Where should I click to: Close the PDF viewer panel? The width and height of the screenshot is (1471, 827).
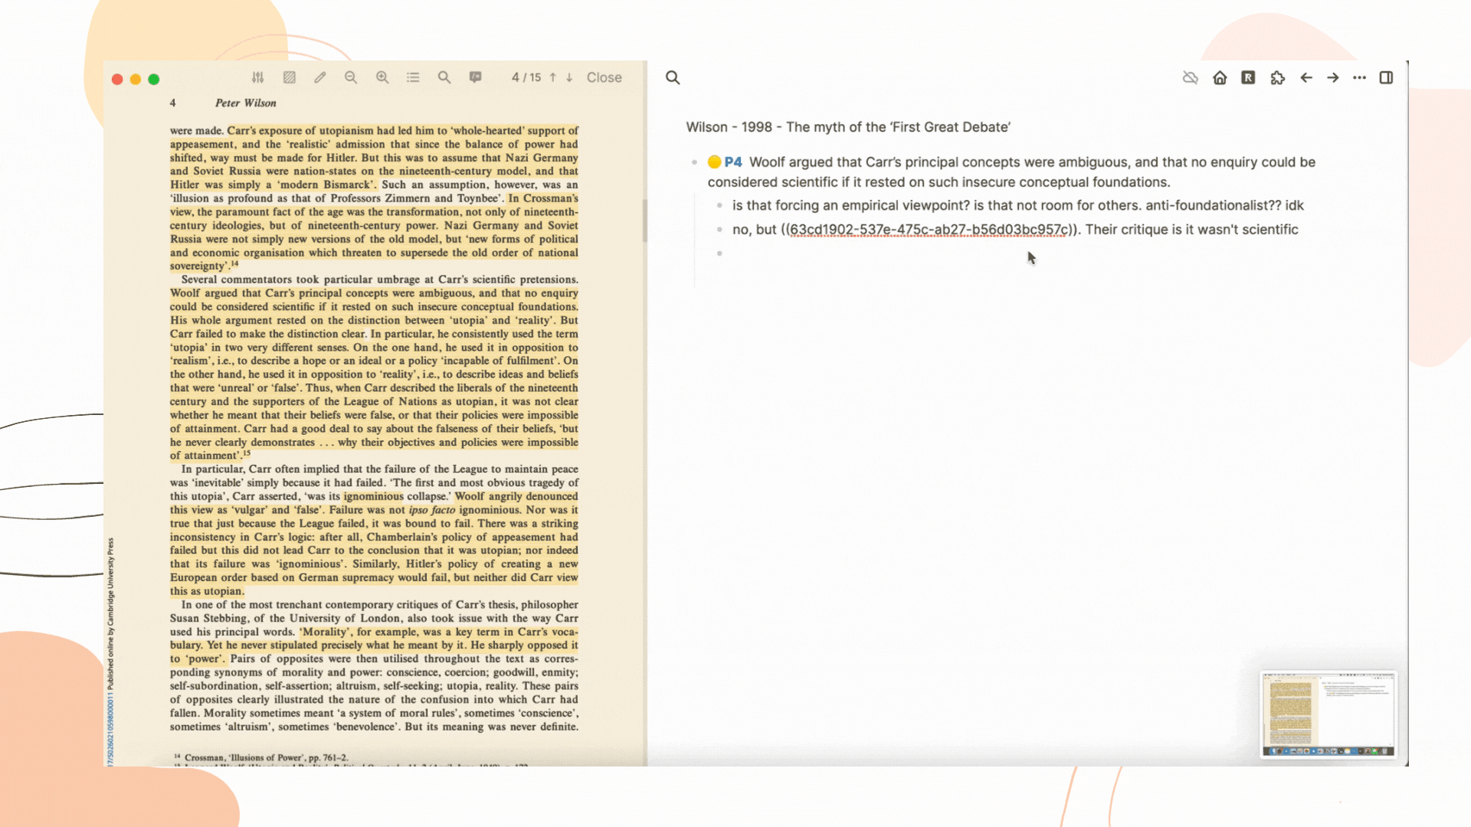(x=604, y=77)
